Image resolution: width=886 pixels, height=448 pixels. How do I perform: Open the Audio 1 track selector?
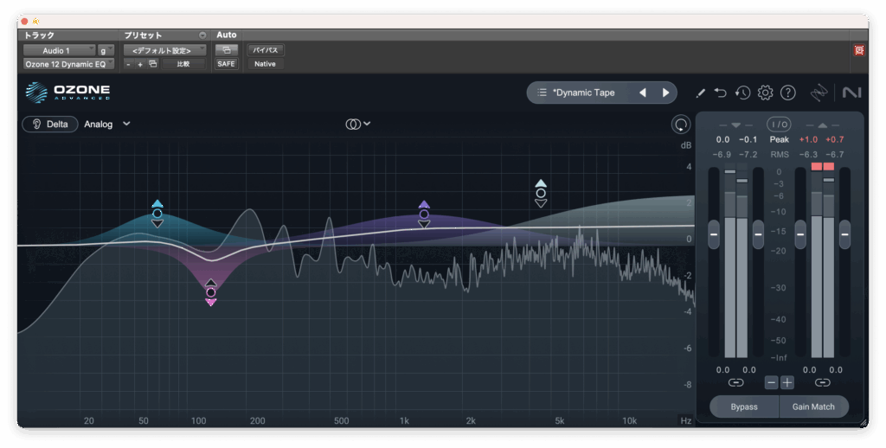[58, 50]
